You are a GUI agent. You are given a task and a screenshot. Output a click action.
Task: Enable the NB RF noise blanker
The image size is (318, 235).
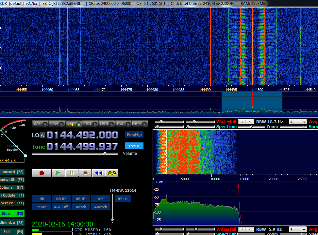tap(61, 199)
